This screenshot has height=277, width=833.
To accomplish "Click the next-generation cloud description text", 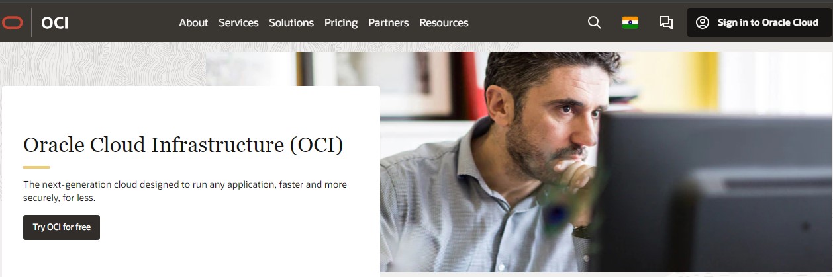I will pyautogui.click(x=185, y=191).
